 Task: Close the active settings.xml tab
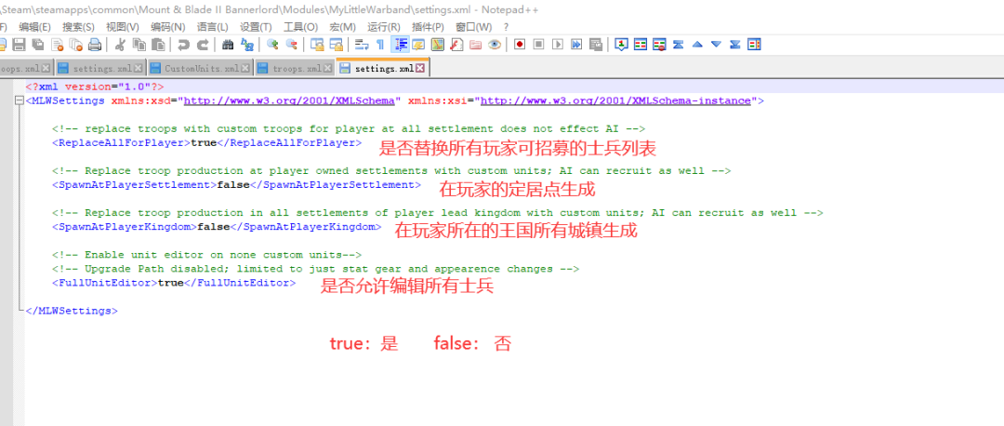coord(420,69)
